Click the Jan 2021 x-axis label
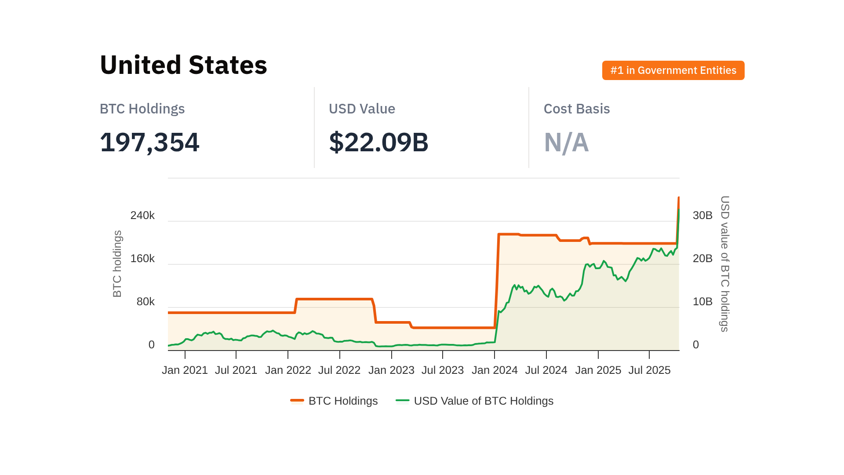The image size is (844, 475). pos(185,370)
